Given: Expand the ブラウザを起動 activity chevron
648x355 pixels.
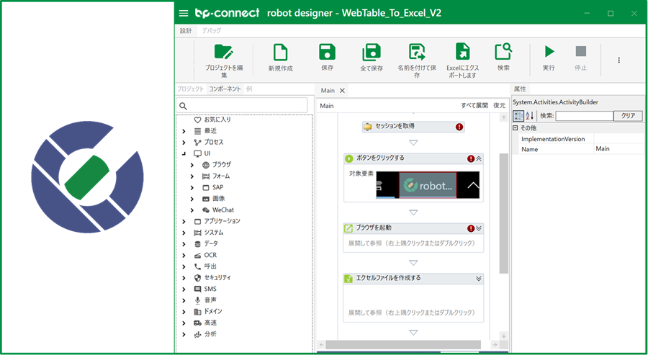Looking at the screenshot, I should point(479,228).
